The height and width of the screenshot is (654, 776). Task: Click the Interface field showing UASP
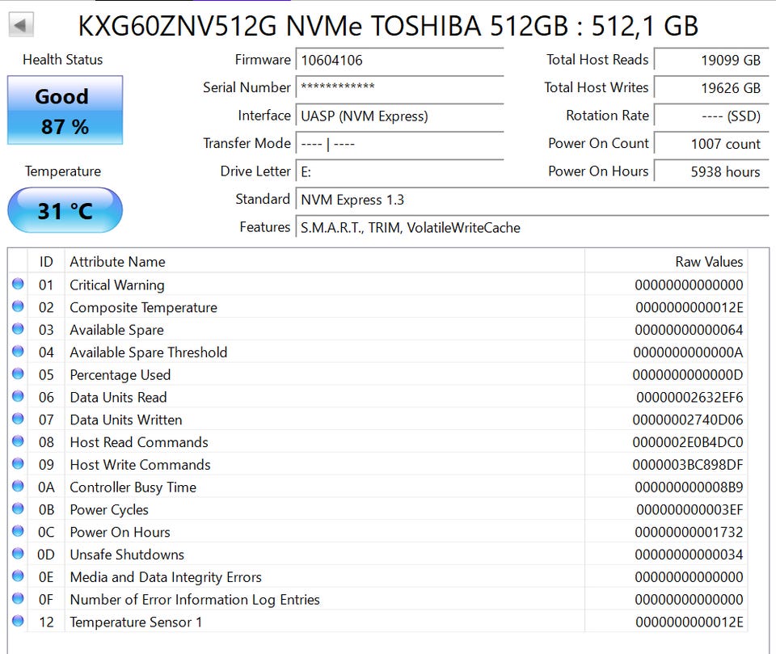tap(400, 116)
